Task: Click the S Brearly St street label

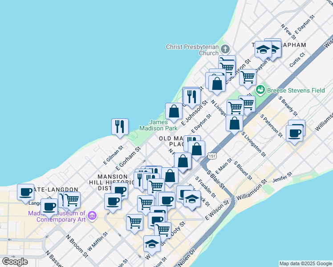Action: pyautogui.click(x=288, y=106)
